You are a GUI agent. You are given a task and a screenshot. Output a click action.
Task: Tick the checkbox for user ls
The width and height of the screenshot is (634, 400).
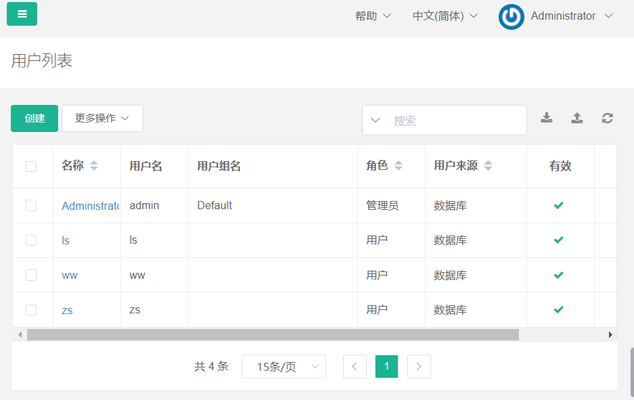(x=31, y=240)
